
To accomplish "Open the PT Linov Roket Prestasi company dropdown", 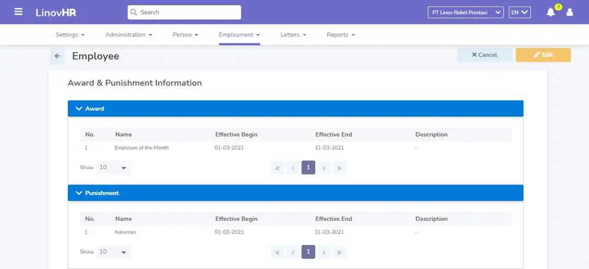I will (465, 12).
